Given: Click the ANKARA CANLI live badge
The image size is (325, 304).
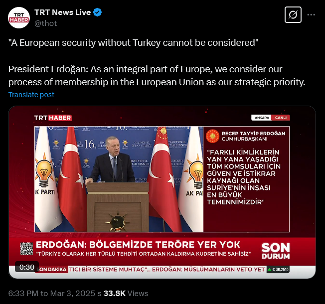Looking at the screenshot, I should 271,118.
